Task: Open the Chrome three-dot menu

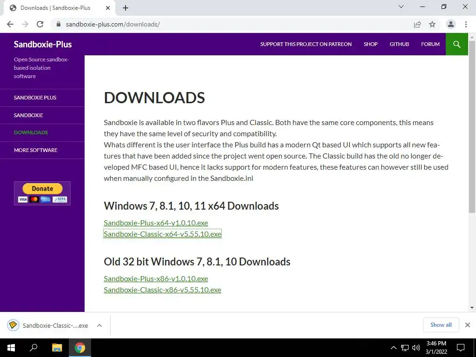Action: [x=466, y=24]
